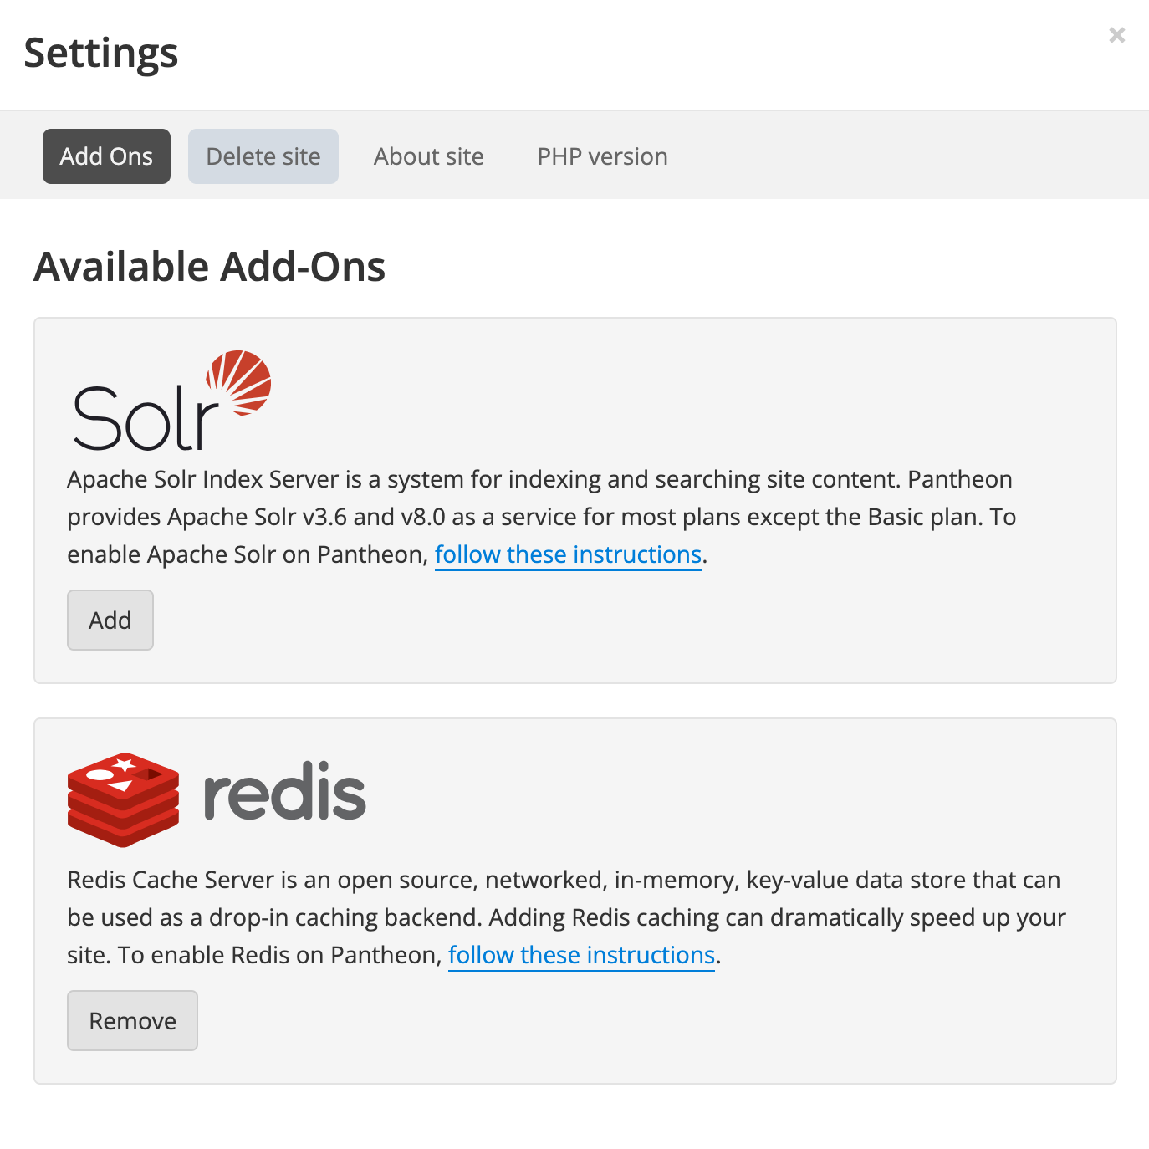The width and height of the screenshot is (1149, 1149).
Task: Open the Delete site tab
Action: (x=263, y=156)
